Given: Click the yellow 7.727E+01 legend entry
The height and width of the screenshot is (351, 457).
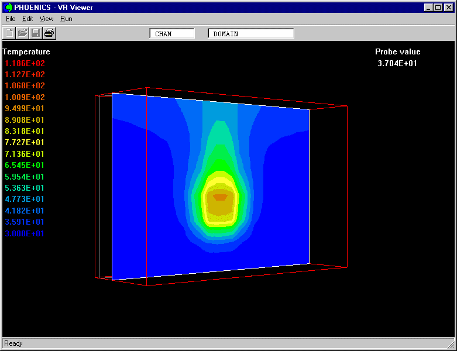Looking at the screenshot, I should pyautogui.click(x=25, y=142).
